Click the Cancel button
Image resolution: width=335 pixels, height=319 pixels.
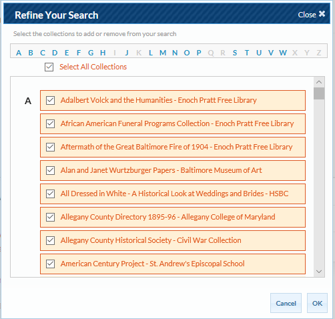[x=286, y=303]
